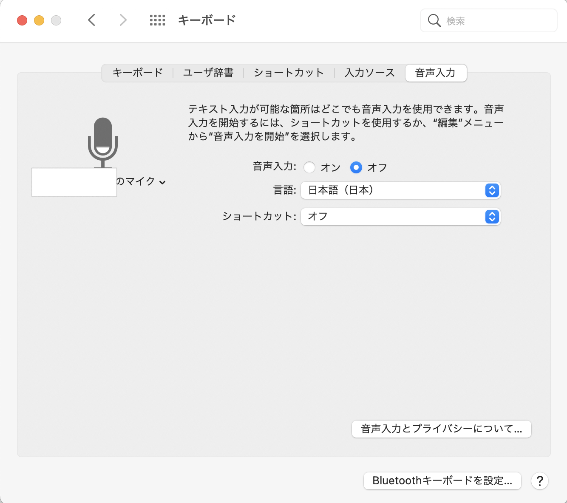The image size is (567, 503).
Task: Click the search magnifier icon
Action: [434, 20]
